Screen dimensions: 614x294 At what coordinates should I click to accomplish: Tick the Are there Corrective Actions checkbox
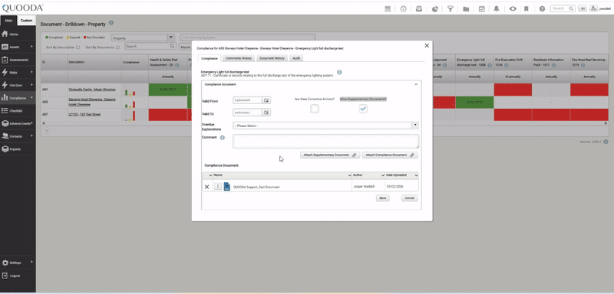point(315,109)
